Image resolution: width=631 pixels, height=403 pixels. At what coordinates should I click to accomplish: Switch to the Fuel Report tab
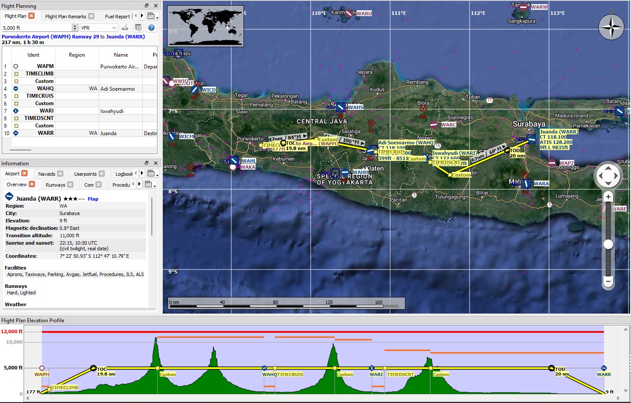click(x=117, y=16)
